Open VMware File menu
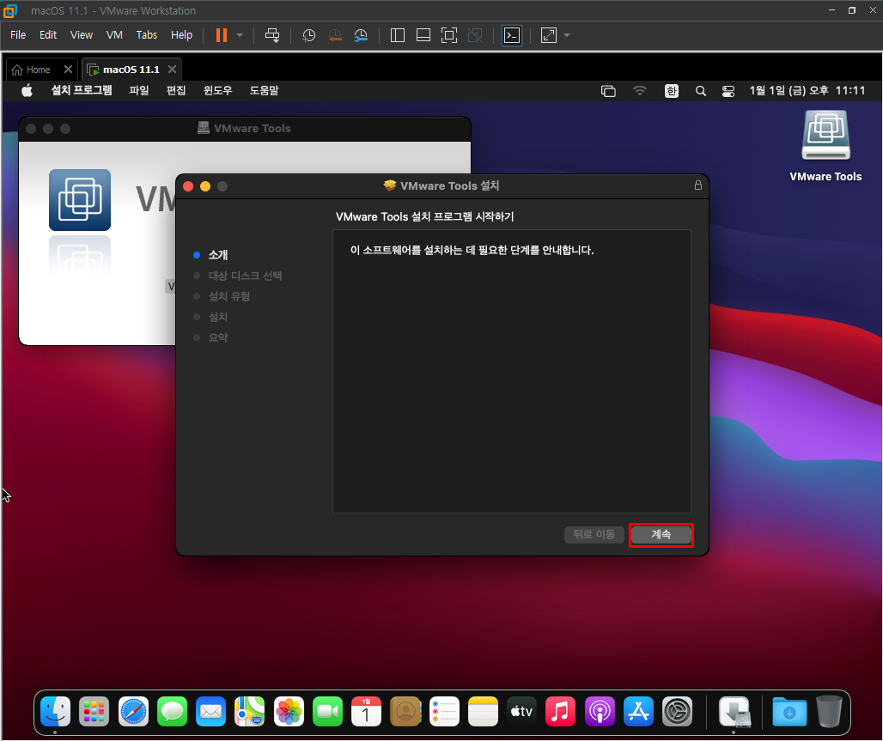This screenshot has height=741, width=883. tap(18, 35)
